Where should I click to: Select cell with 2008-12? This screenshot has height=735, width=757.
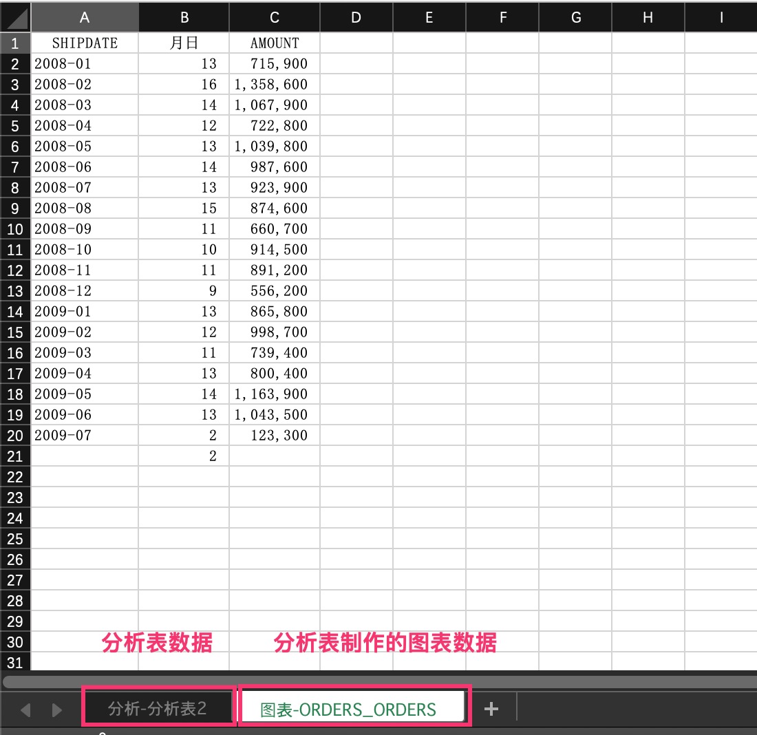point(85,290)
